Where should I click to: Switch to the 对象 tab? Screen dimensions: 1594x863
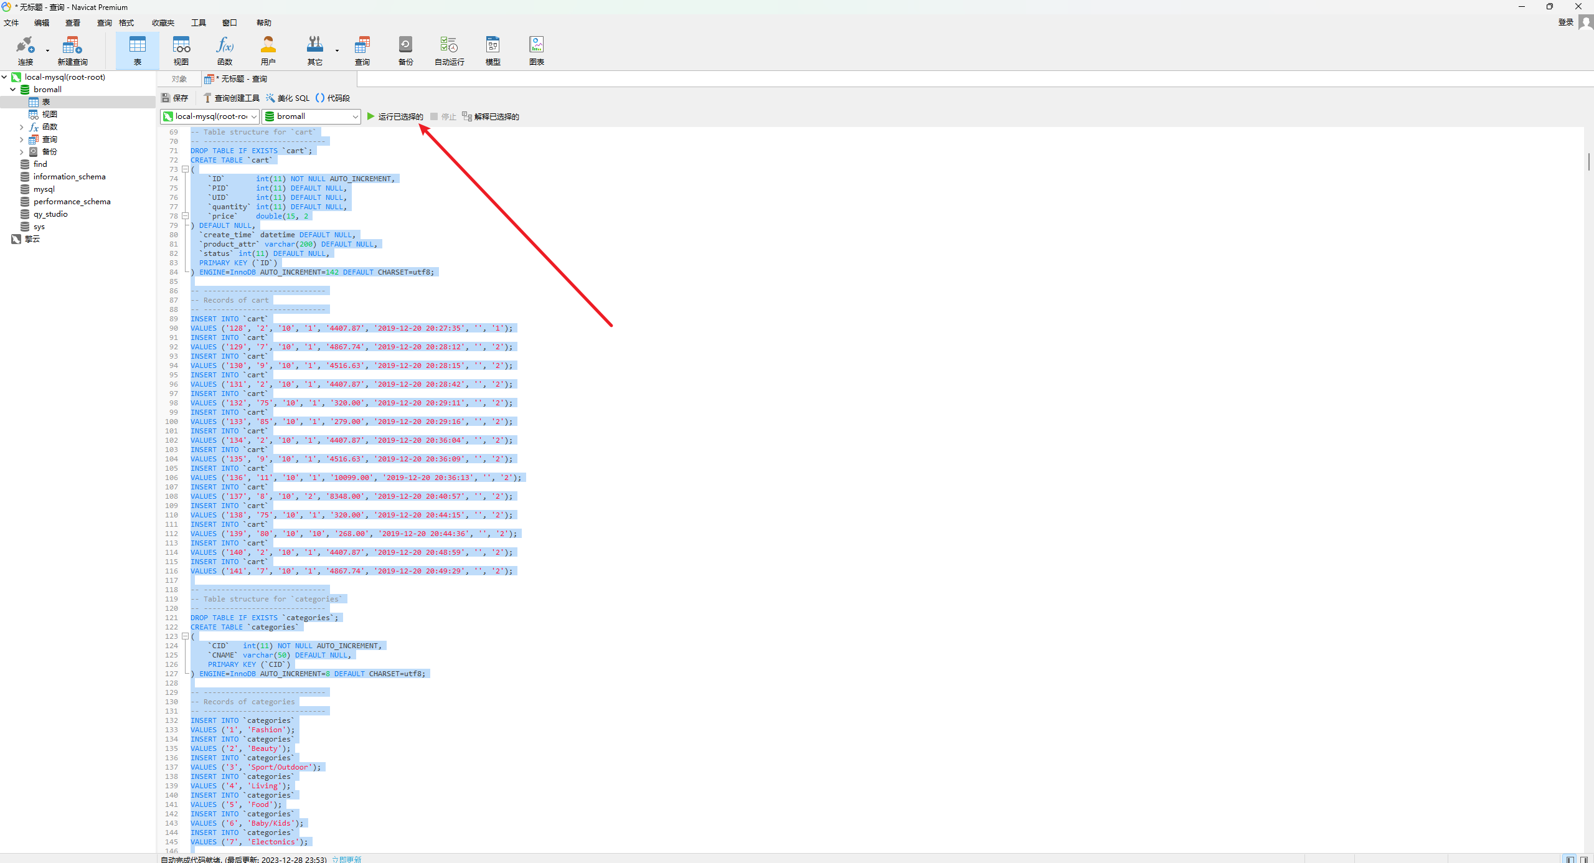179,79
